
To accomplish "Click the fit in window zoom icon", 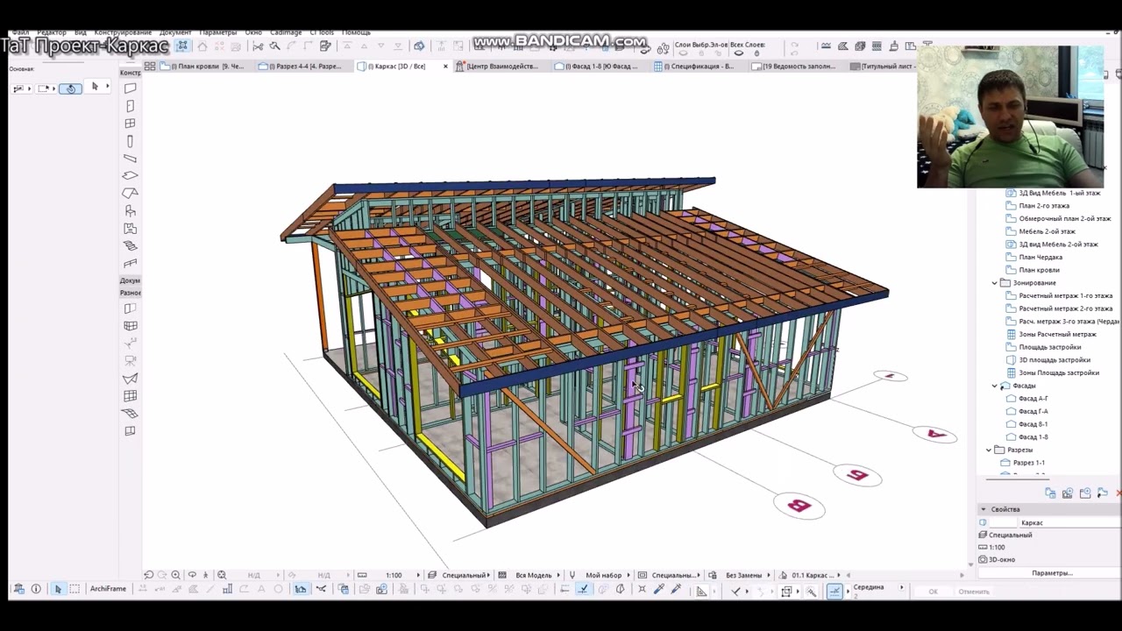I will tap(222, 575).
